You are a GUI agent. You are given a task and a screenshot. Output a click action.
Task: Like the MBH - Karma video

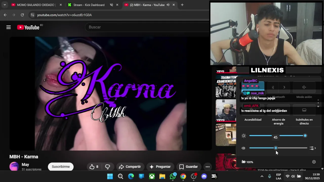coord(94,167)
